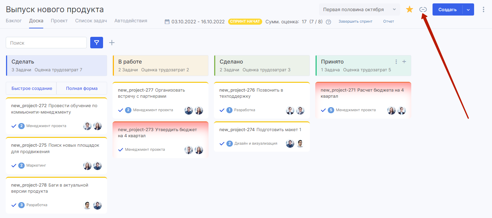Click the checkmark on new_project-276 card
This screenshot has width=492, height=218.
[x=222, y=110]
